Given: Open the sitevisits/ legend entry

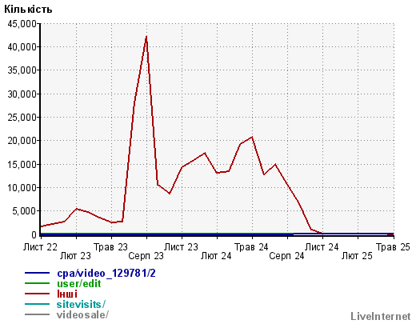Looking at the screenshot, I should (x=81, y=305).
